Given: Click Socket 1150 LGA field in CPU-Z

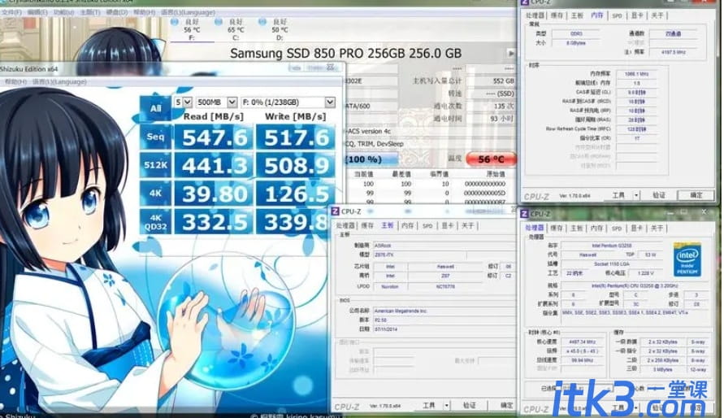Looking at the screenshot, I should [612, 263].
